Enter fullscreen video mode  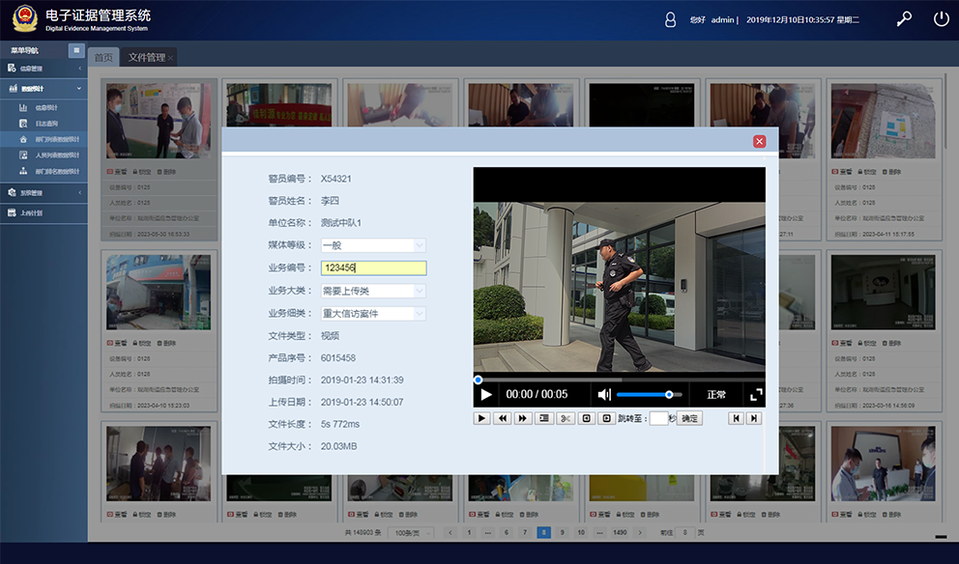tap(756, 395)
